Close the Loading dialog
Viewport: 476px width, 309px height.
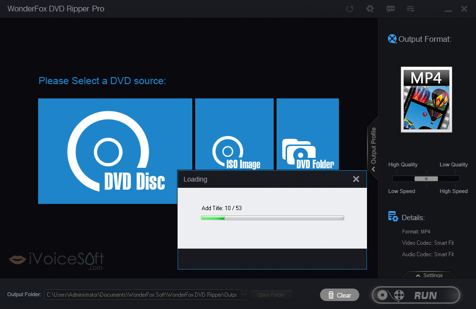(356, 179)
